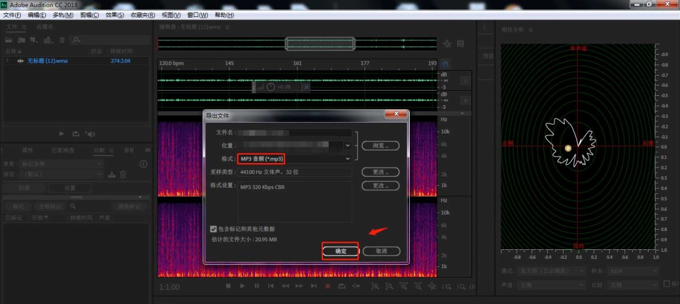680x304 pixels.
Task: Click 更改 button beside sample type
Action: tap(381, 172)
